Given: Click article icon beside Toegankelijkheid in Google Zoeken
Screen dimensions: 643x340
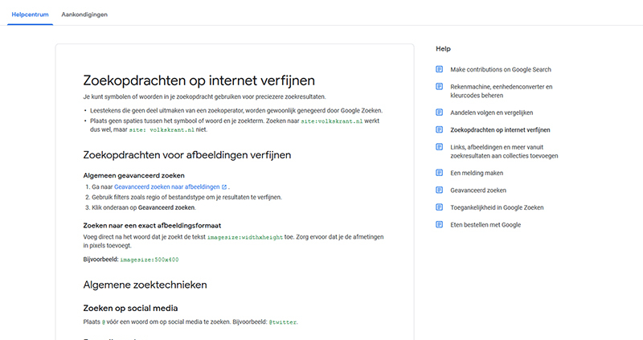Looking at the screenshot, I should 439,207.
